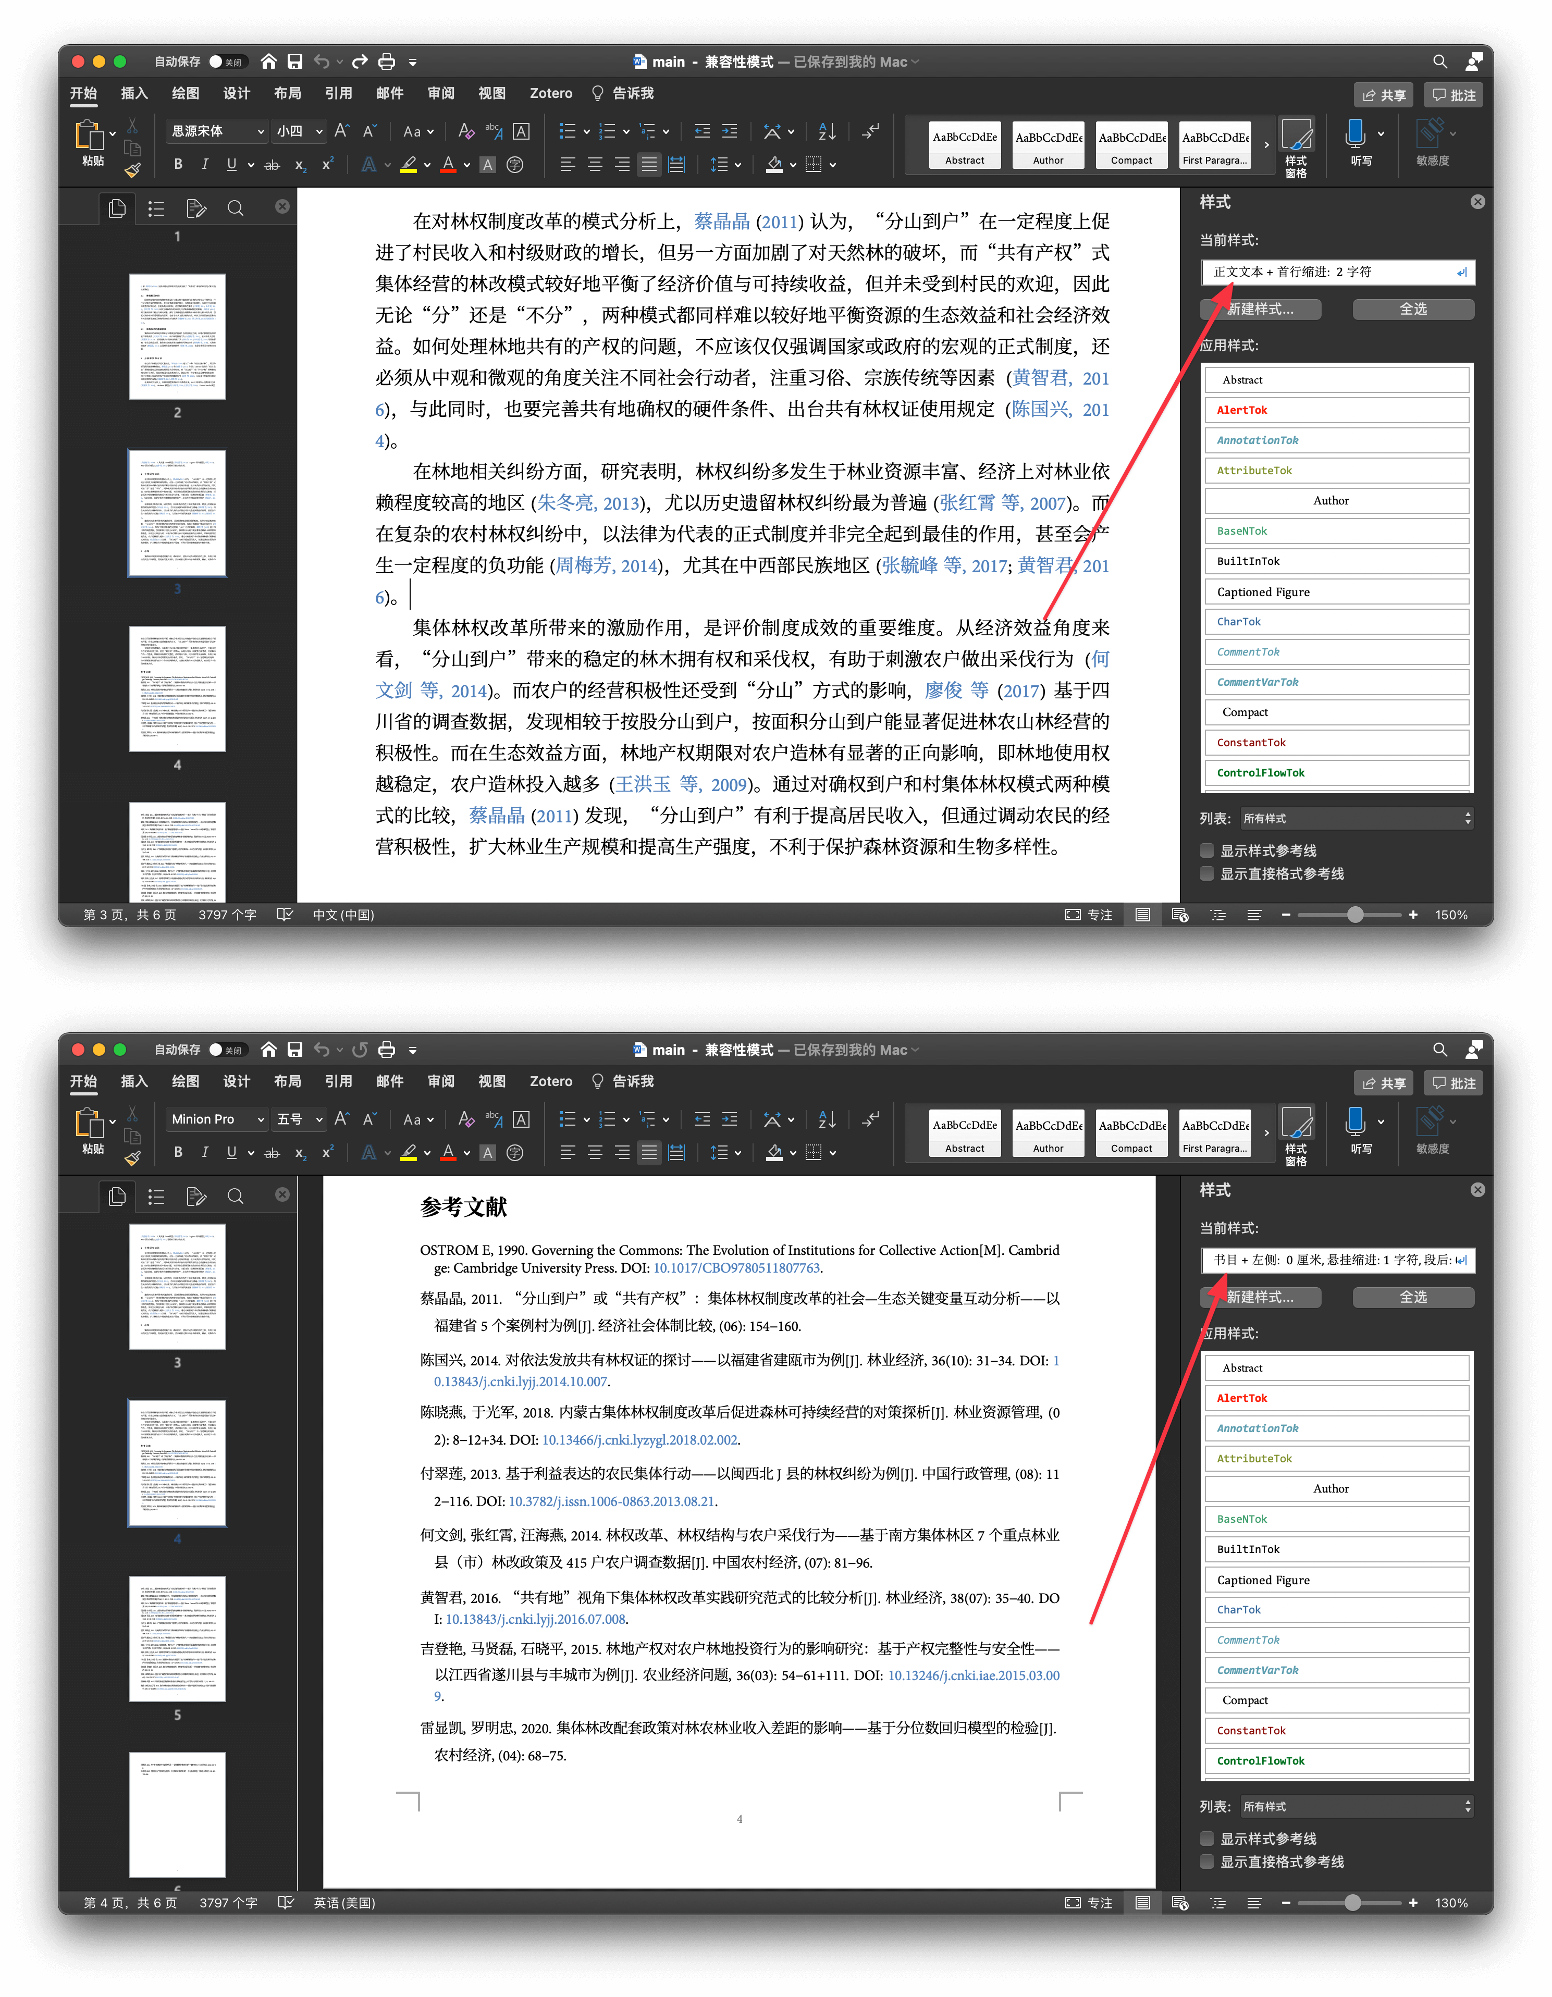Open the 五号 font size dropdown
Image resolution: width=1552 pixels, height=1997 pixels.
click(x=319, y=1119)
